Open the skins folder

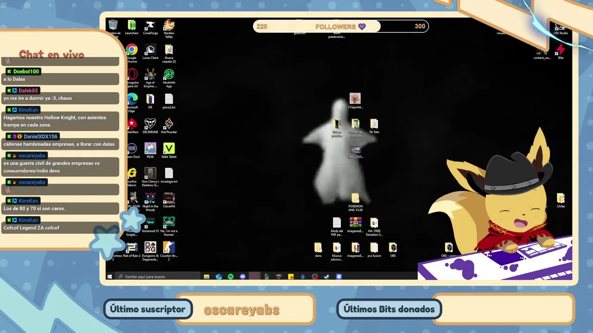tap(318, 250)
